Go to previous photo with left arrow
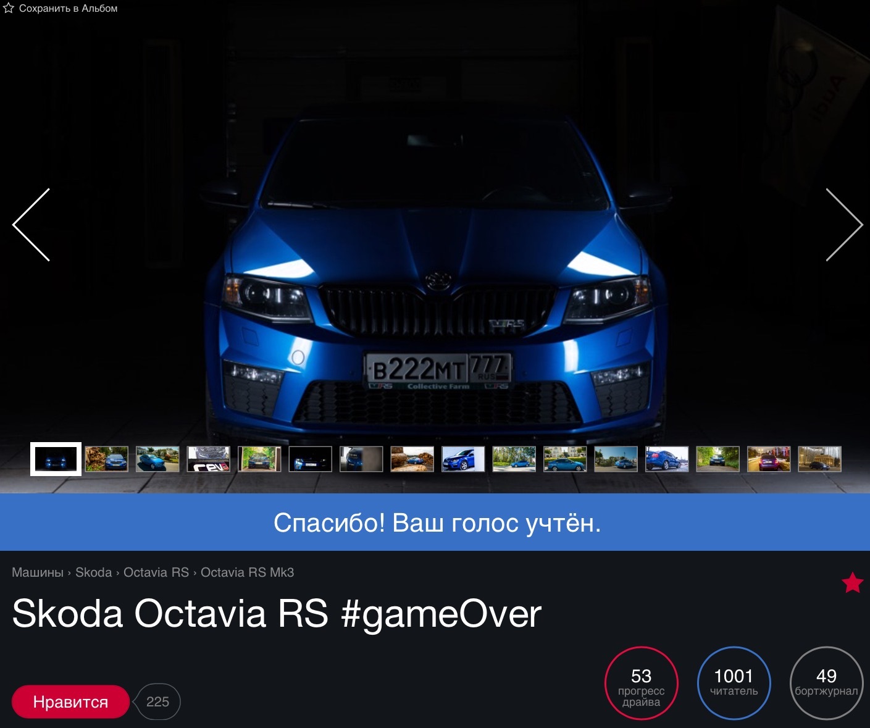This screenshot has width=870, height=728. click(x=31, y=225)
